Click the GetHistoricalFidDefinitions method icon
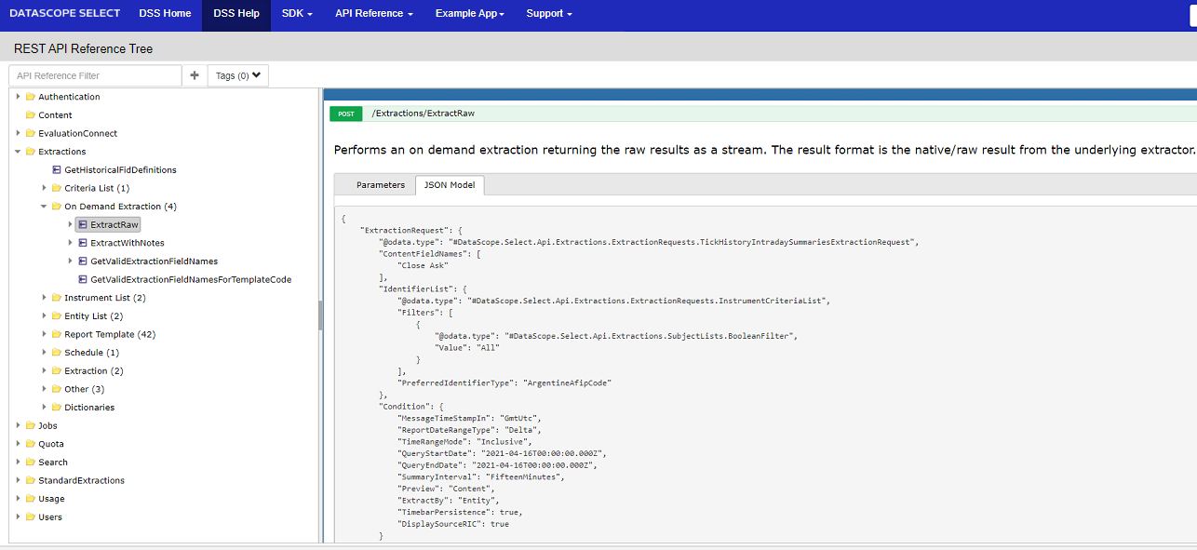The image size is (1197, 550). click(56, 170)
